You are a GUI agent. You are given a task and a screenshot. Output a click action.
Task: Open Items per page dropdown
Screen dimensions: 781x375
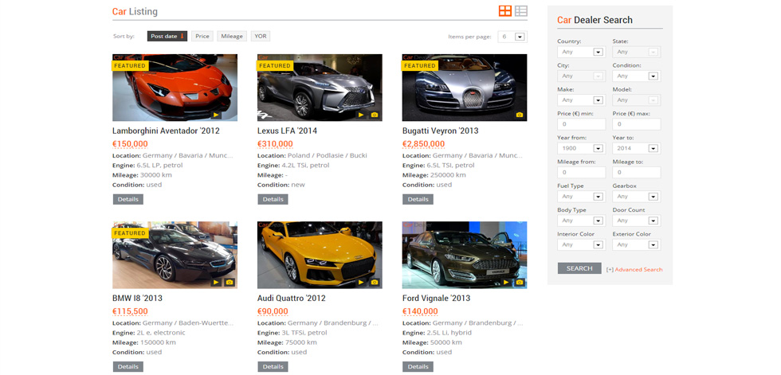coord(512,37)
